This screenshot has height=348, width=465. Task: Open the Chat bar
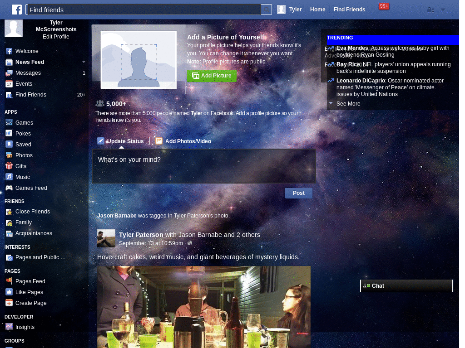point(406,286)
